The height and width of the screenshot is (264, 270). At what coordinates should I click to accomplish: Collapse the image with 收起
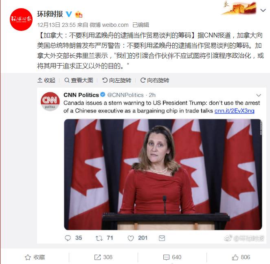click(x=46, y=80)
